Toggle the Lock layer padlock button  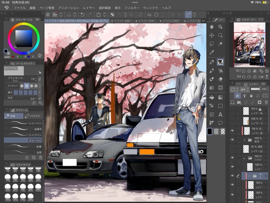click(251, 96)
